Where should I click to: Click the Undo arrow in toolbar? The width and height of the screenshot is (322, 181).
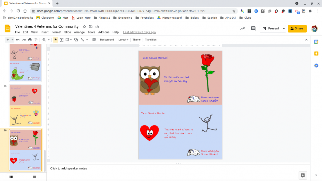18,40
